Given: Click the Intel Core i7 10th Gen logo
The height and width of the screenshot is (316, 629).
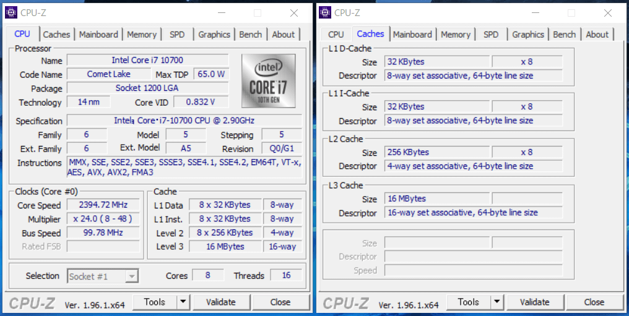Looking at the screenshot, I should [268, 81].
